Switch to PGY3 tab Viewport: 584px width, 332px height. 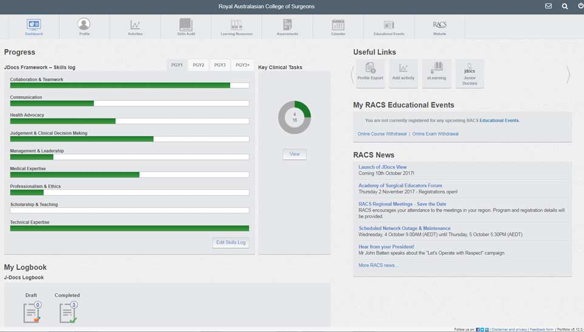coord(220,65)
